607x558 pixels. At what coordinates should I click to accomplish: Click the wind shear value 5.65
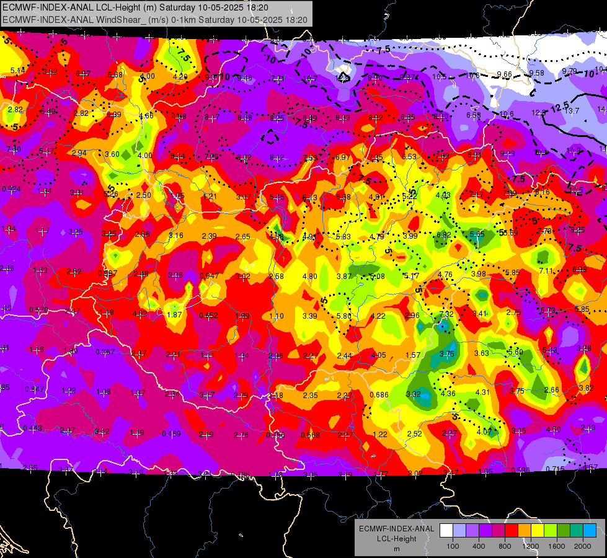tap(477, 234)
